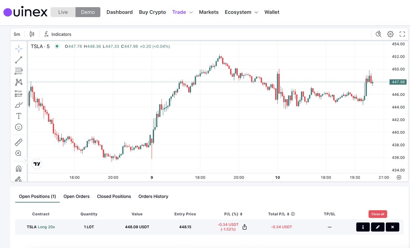Click the 1 LOT quantity cell
This screenshot has width=410, height=248.
tap(89, 227)
